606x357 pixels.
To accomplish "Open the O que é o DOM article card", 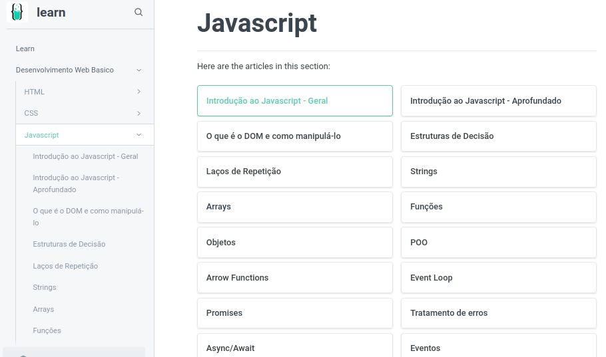I will click(x=294, y=136).
